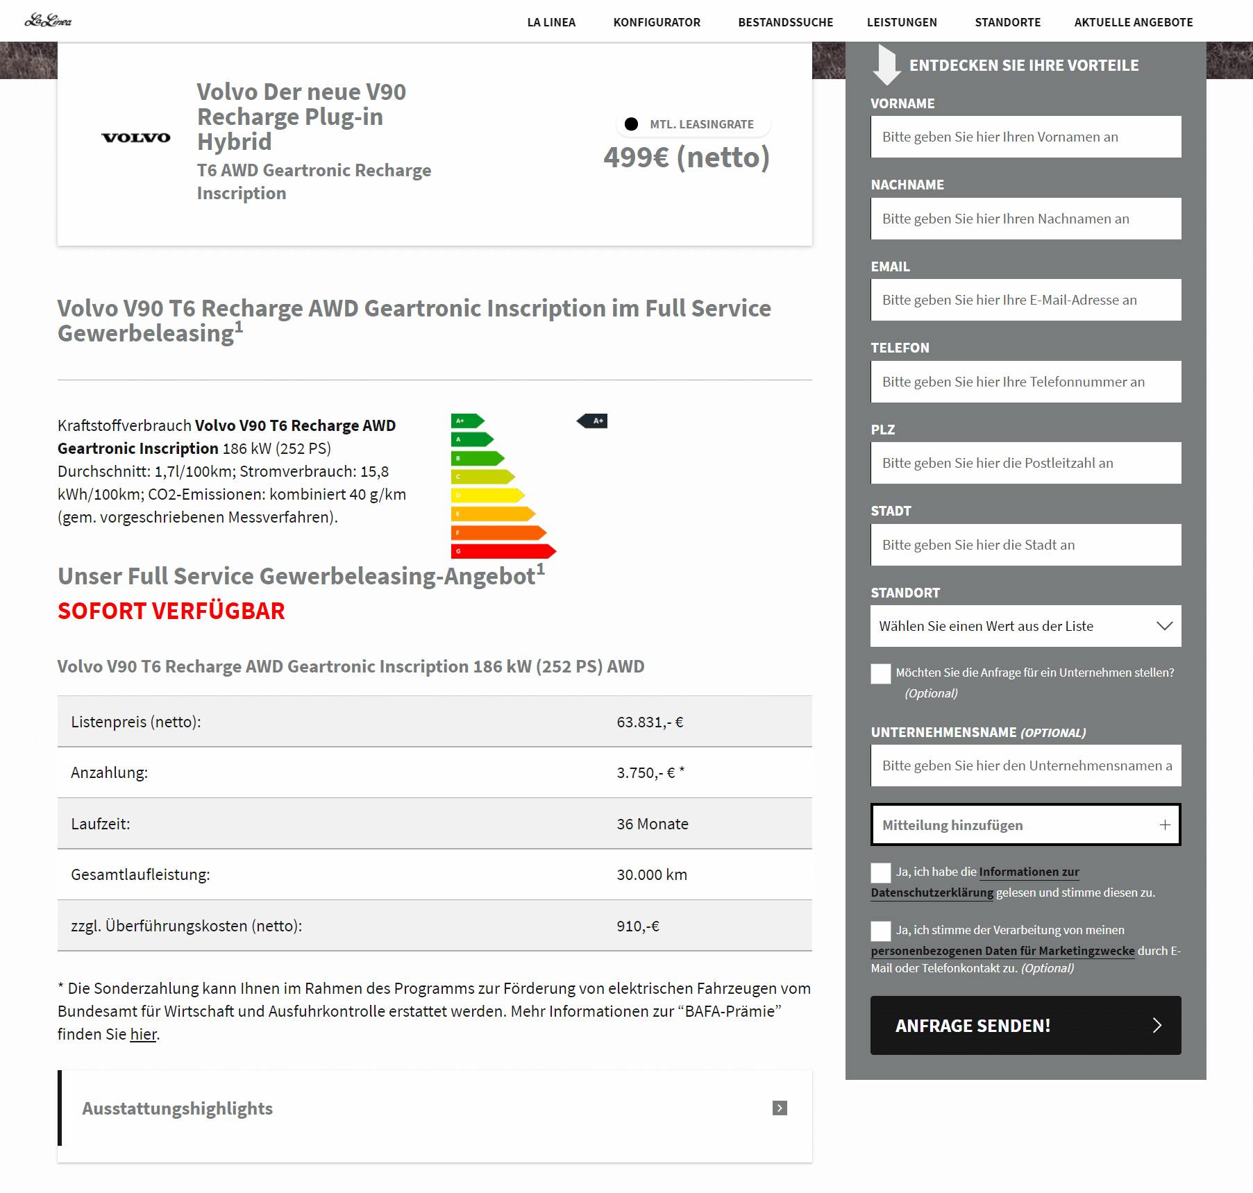Go to BESTANDSSUCHE in the navigation
This screenshot has width=1253, height=1193.
[x=785, y=22]
